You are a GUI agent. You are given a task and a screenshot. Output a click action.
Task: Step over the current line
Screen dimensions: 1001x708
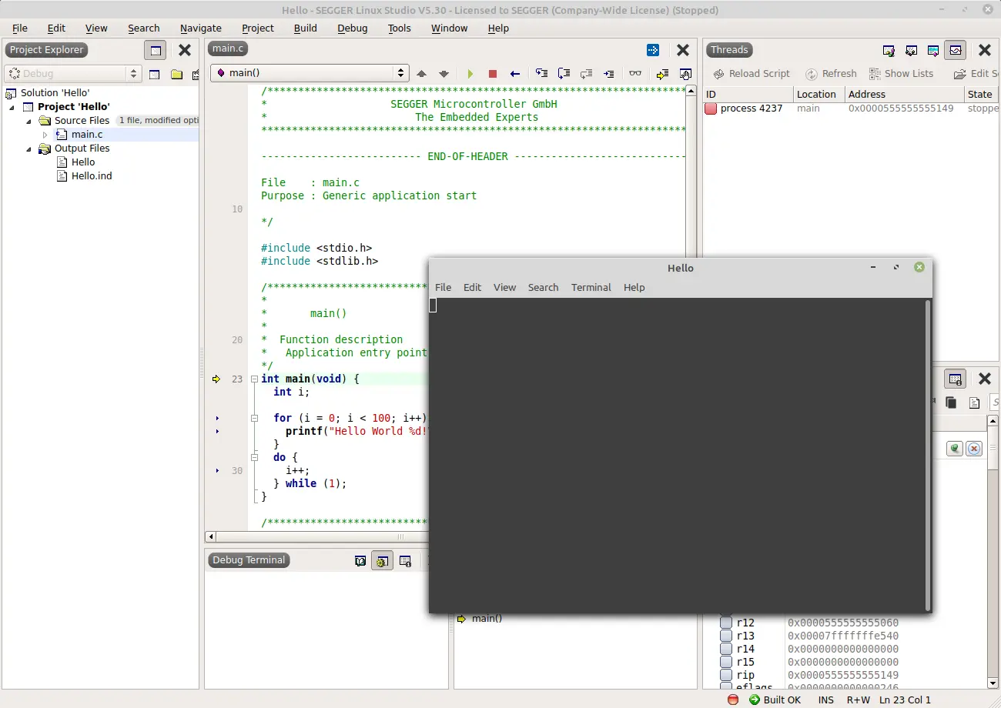(x=564, y=74)
